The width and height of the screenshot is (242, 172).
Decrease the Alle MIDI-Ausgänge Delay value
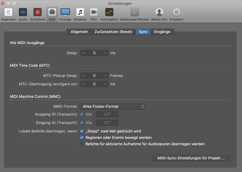[84, 53]
